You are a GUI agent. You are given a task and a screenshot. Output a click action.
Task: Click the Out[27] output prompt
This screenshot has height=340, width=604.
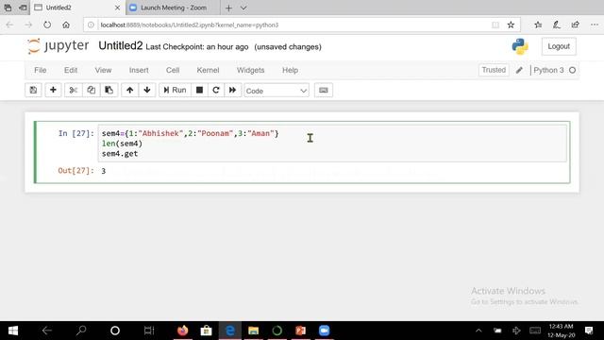click(75, 170)
